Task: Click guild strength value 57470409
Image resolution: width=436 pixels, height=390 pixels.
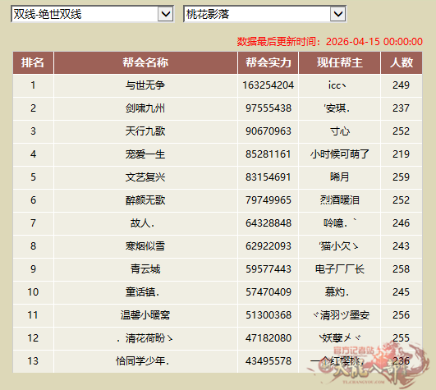Action: 268,292
